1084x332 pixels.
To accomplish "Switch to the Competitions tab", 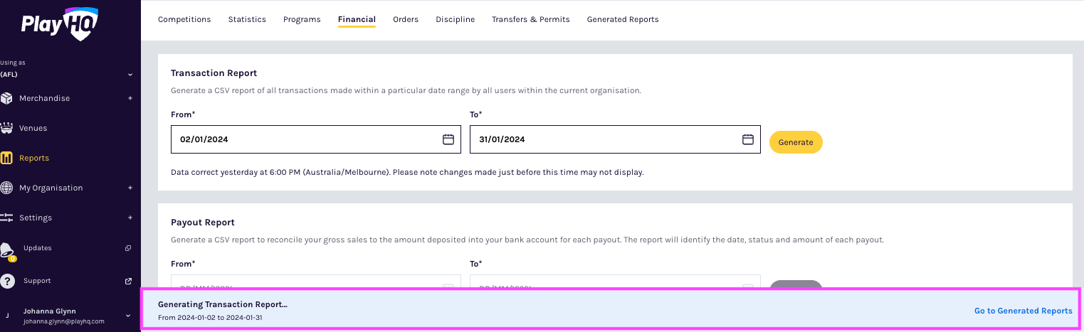I will pos(184,19).
